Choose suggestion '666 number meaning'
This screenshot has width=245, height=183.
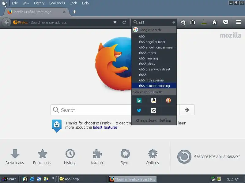point(154,86)
